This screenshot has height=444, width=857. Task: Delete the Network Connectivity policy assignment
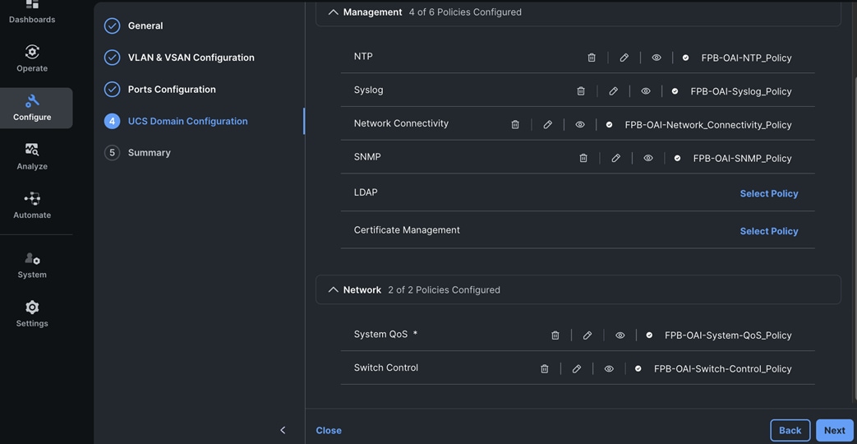pos(515,125)
